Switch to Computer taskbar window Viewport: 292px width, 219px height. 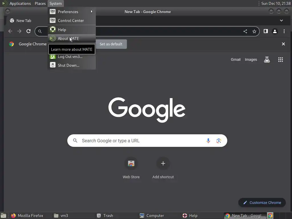(159, 216)
